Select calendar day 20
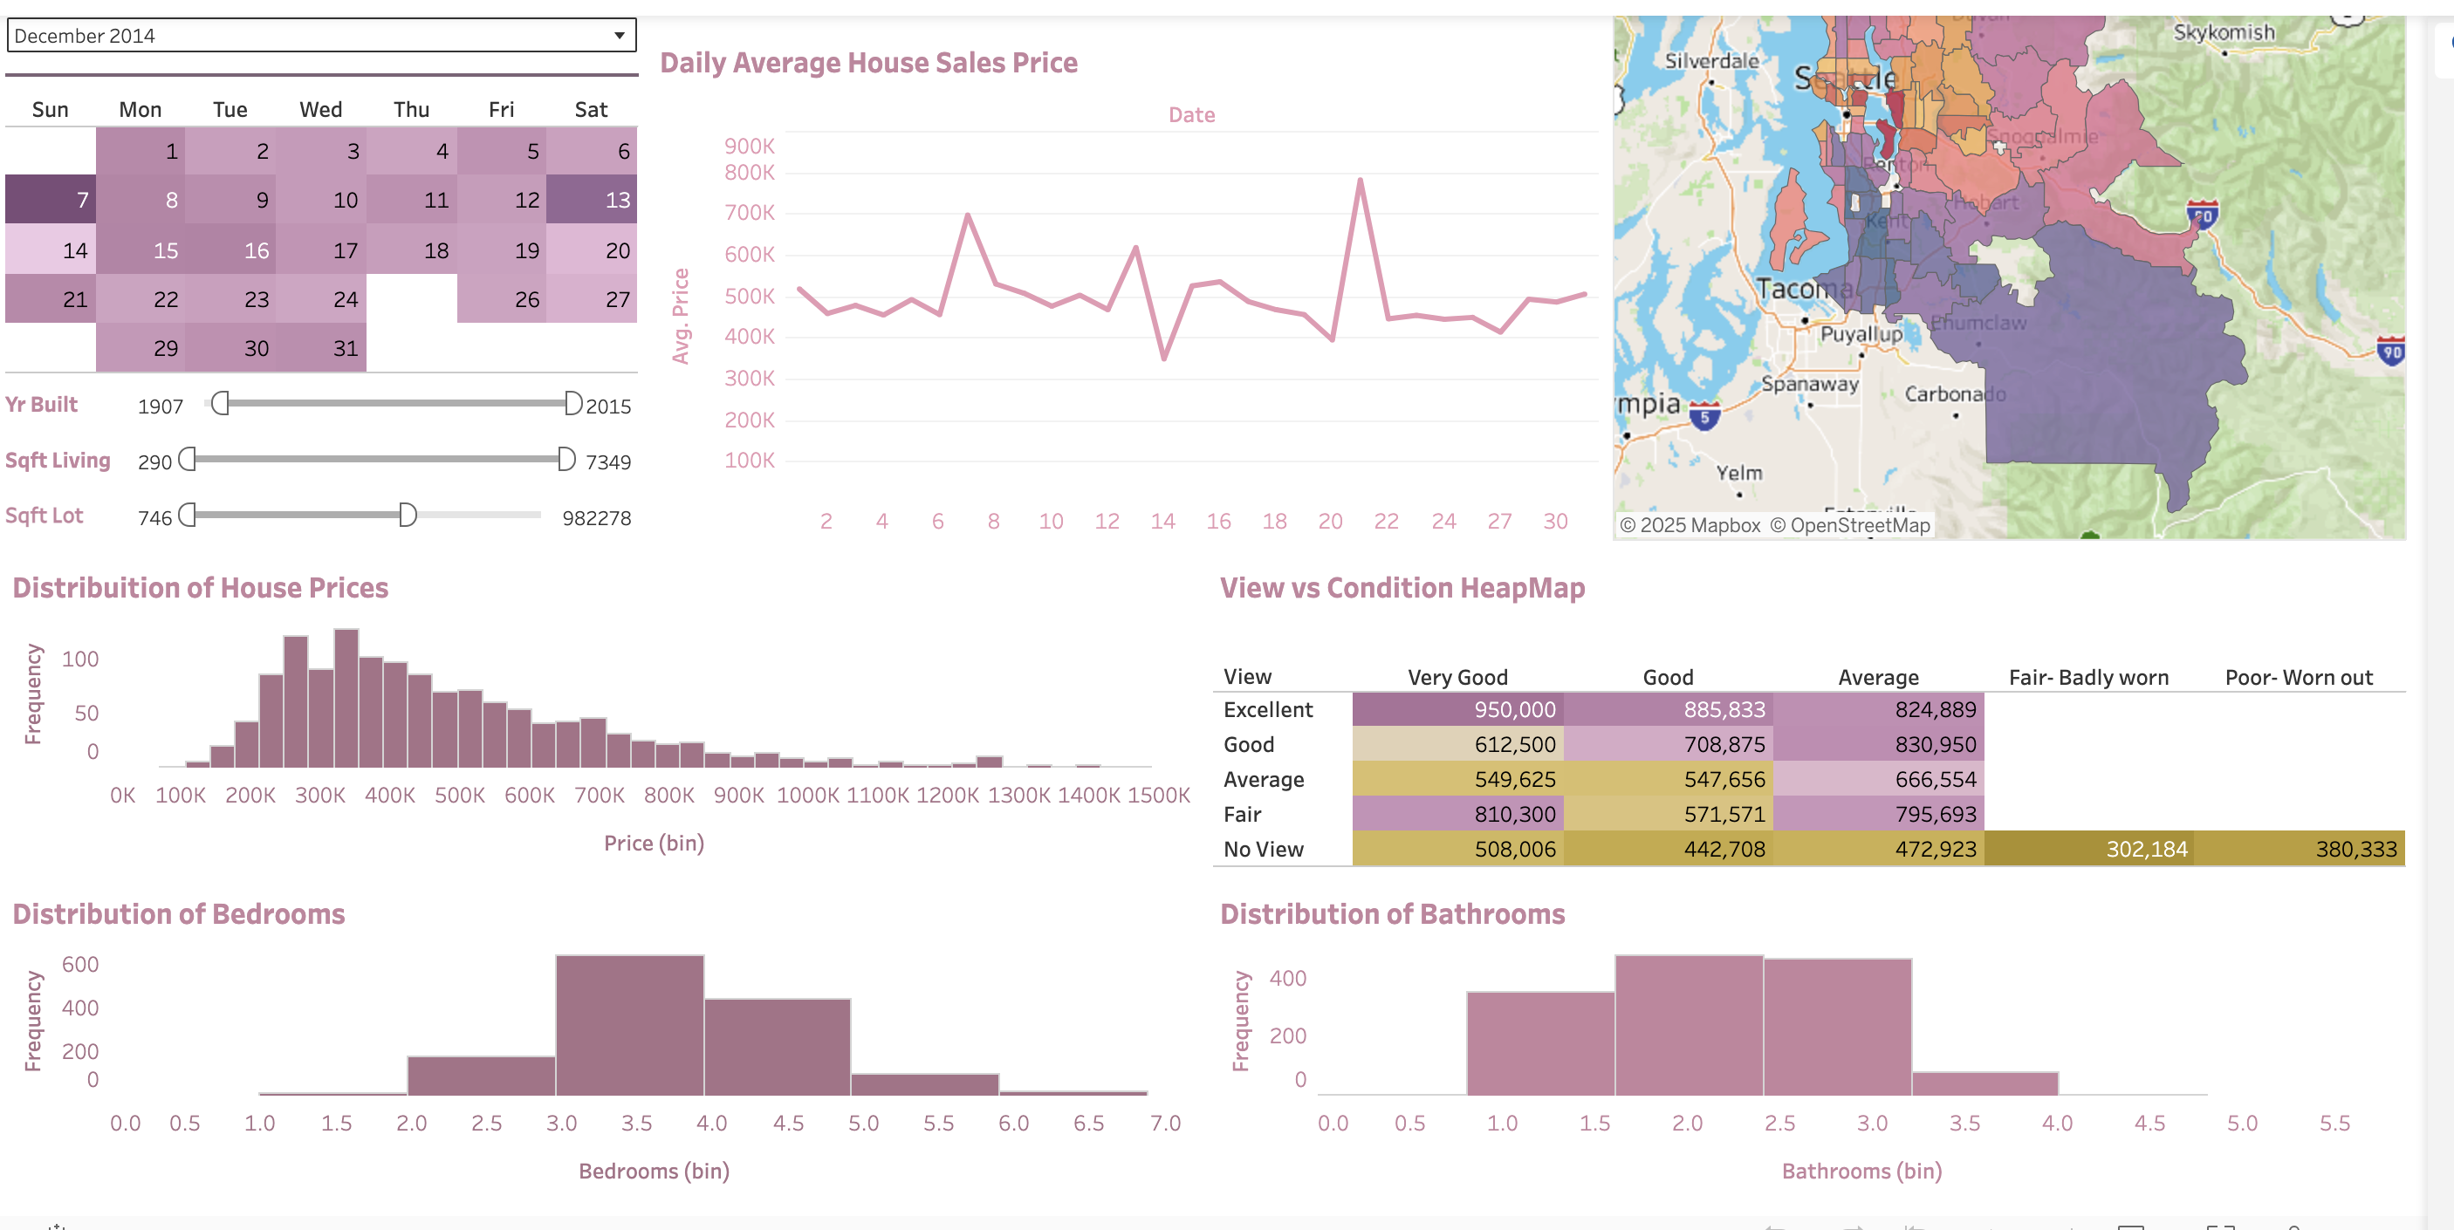This screenshot has height=1230, width=2454. [x=592, y=249]
